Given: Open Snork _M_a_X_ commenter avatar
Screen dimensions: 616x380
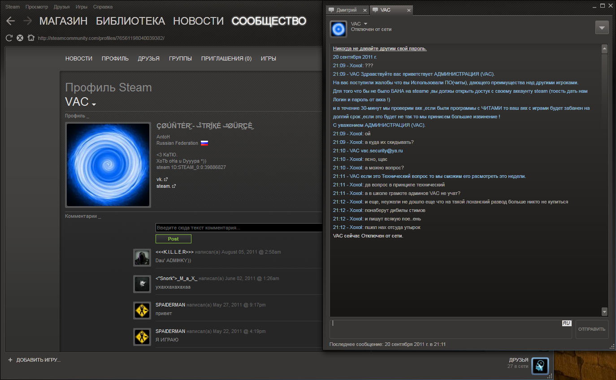Looking at the screenshot, I should click(142, 284).
